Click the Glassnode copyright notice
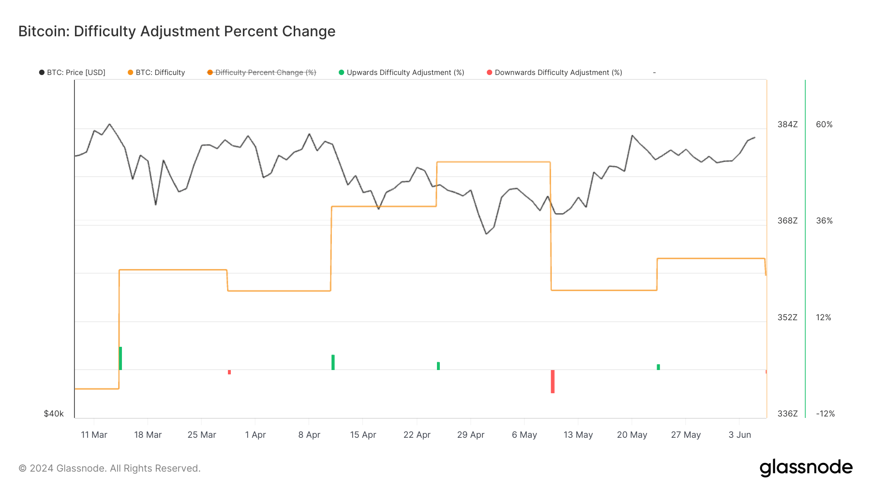 pos(109,468)
